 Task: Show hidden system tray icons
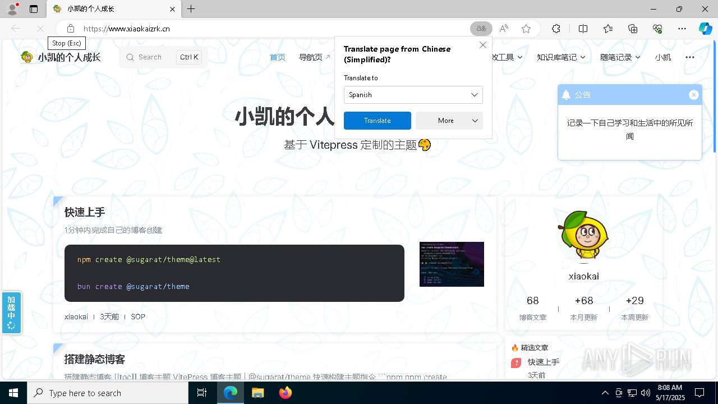[x=605, y=393]
